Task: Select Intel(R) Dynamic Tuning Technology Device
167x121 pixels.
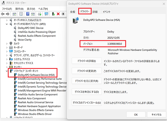Action: 42,87
